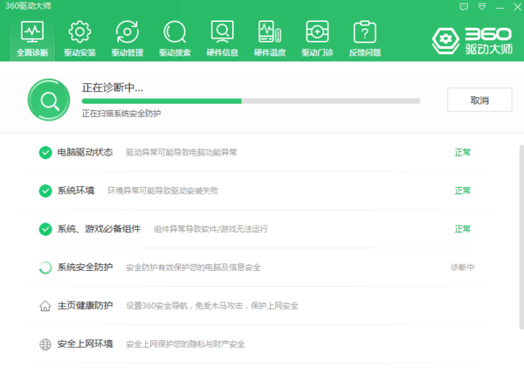Cancel the diagnosis with 取消 button

(479, 101)
